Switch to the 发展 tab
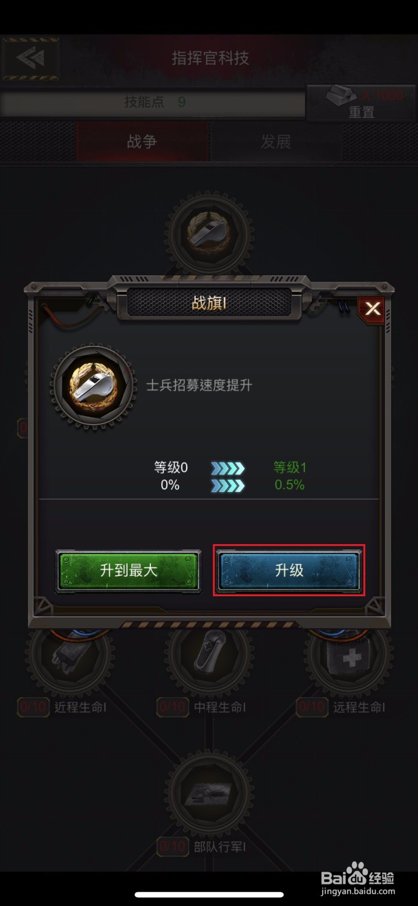Viewport: 418px width, 906px height. pos(275,142)
